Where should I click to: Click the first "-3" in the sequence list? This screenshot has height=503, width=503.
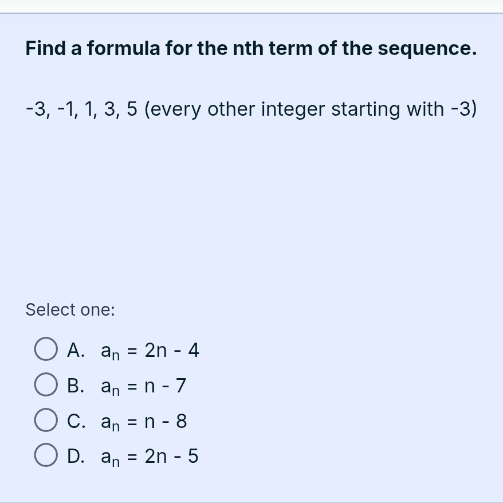pyautogui.click(x=37, y=109)
